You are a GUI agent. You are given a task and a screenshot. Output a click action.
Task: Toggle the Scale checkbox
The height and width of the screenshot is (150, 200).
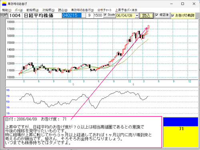(105, 15)
